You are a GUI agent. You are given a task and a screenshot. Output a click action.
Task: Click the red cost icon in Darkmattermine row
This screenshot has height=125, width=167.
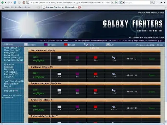tap(96, 90)
